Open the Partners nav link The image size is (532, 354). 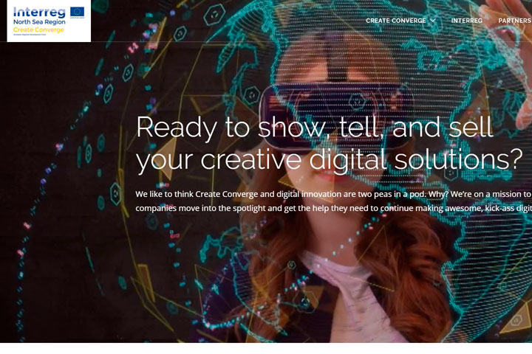(515, 21)
